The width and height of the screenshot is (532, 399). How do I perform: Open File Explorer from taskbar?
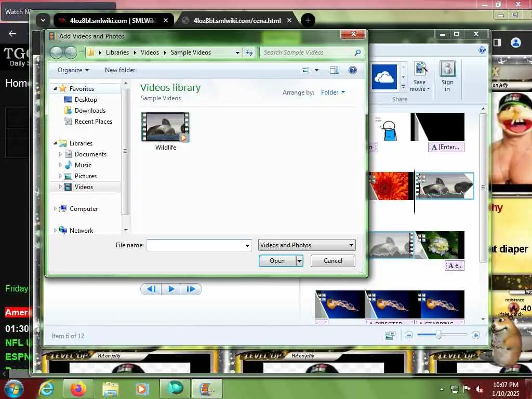coord(110,389)
